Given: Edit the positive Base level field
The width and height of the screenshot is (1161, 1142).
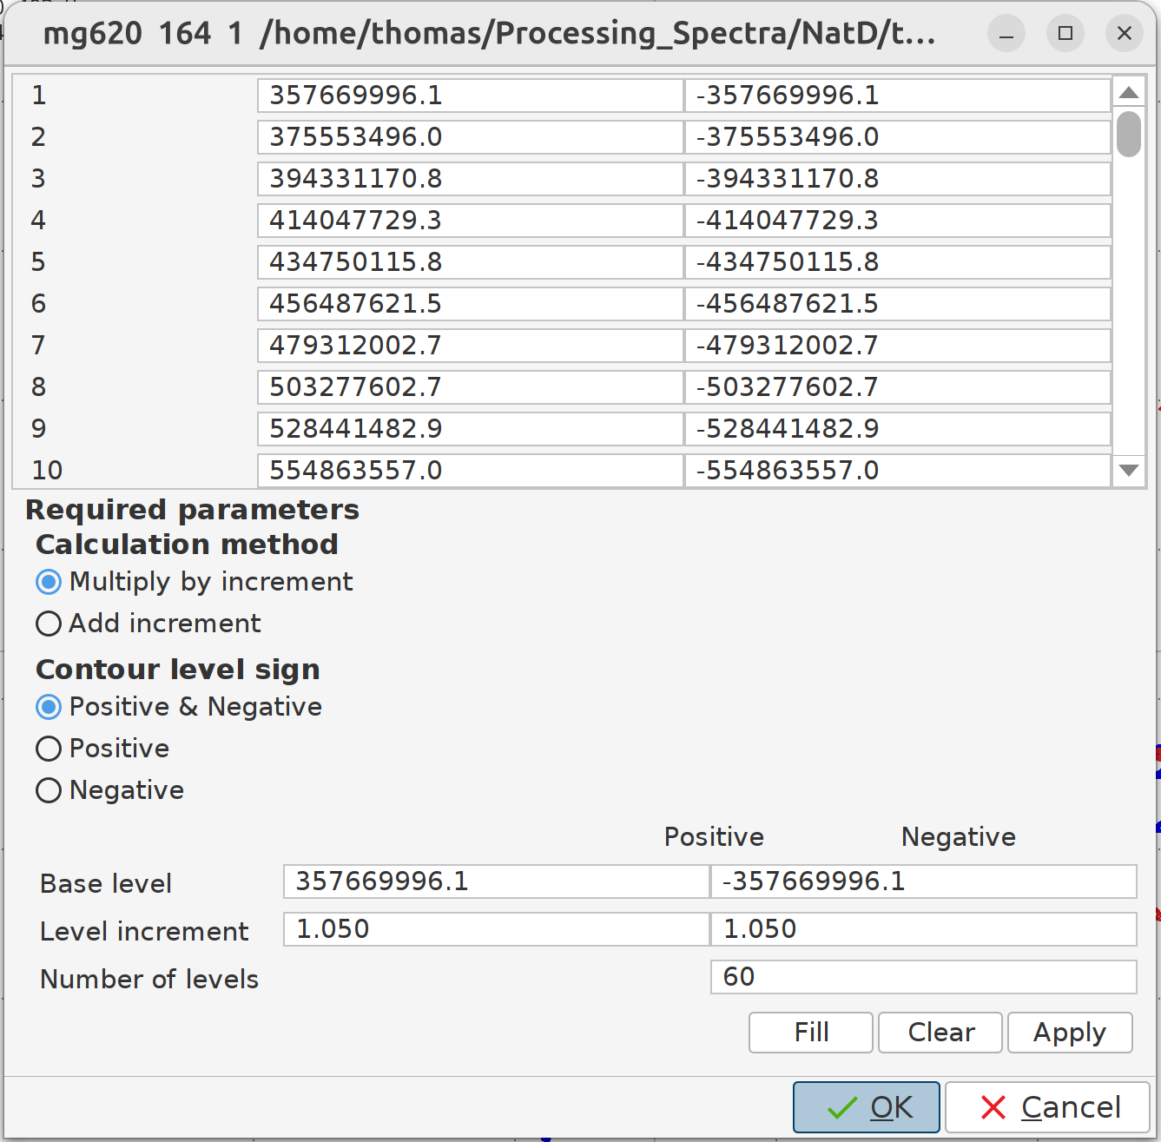Looking at the screenshot, I should coord(496,881).
